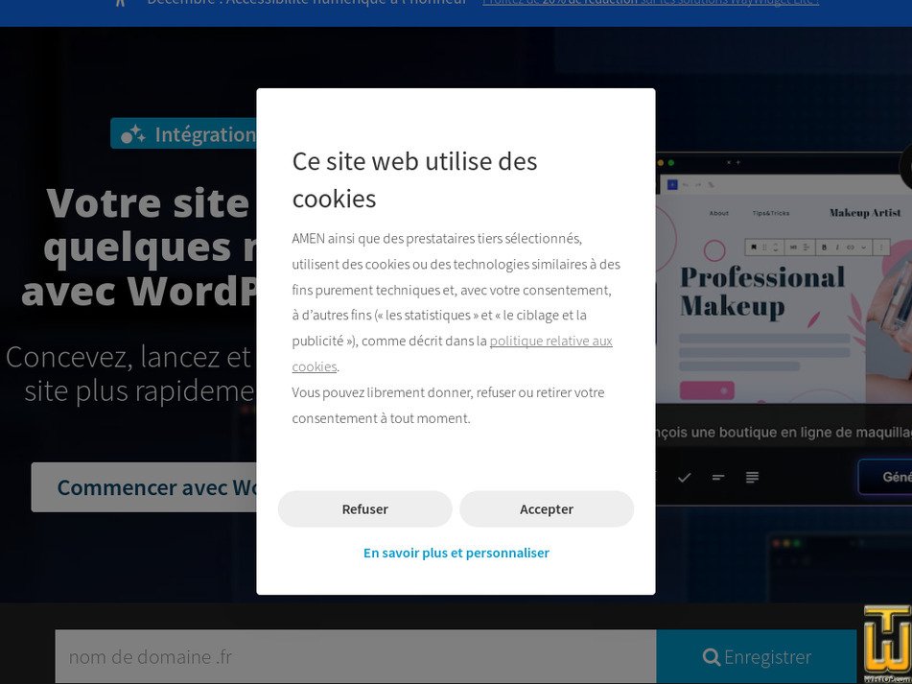Click the Refuser cookies button
The image size is (912, 684).
[364, 509]
